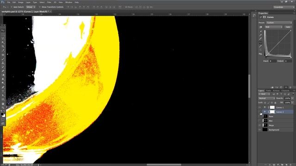Open the File menu
The width and height of the screenshot is (296, 166).
[8, 2]
